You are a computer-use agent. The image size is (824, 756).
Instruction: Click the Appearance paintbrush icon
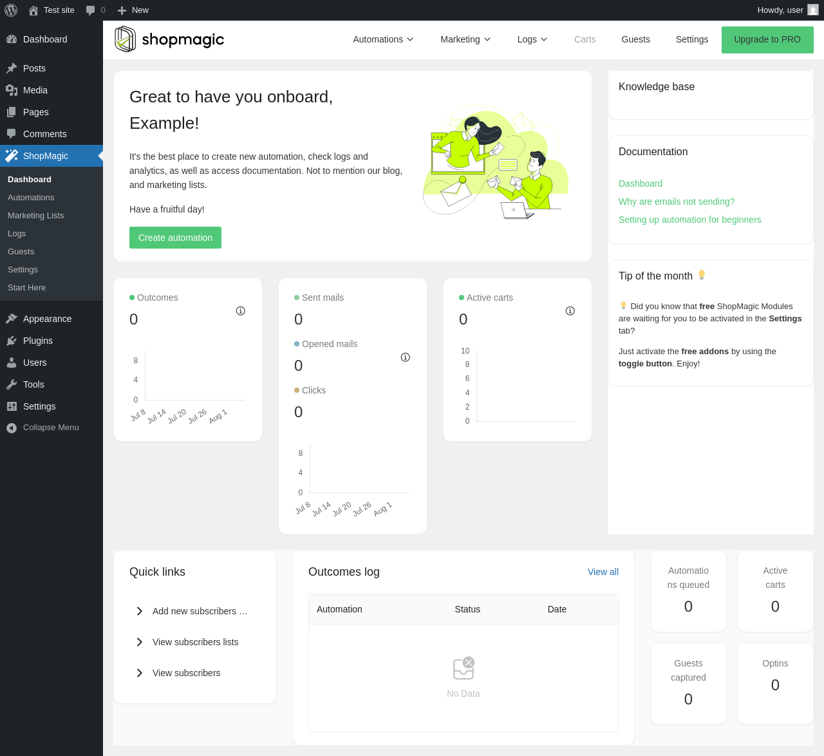[x=12, y=319]
